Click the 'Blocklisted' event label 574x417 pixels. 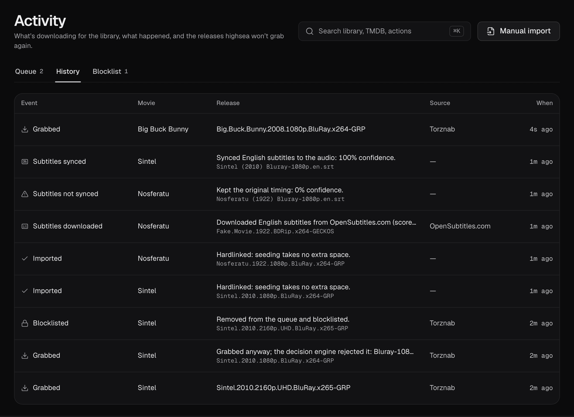pos(51,323)
